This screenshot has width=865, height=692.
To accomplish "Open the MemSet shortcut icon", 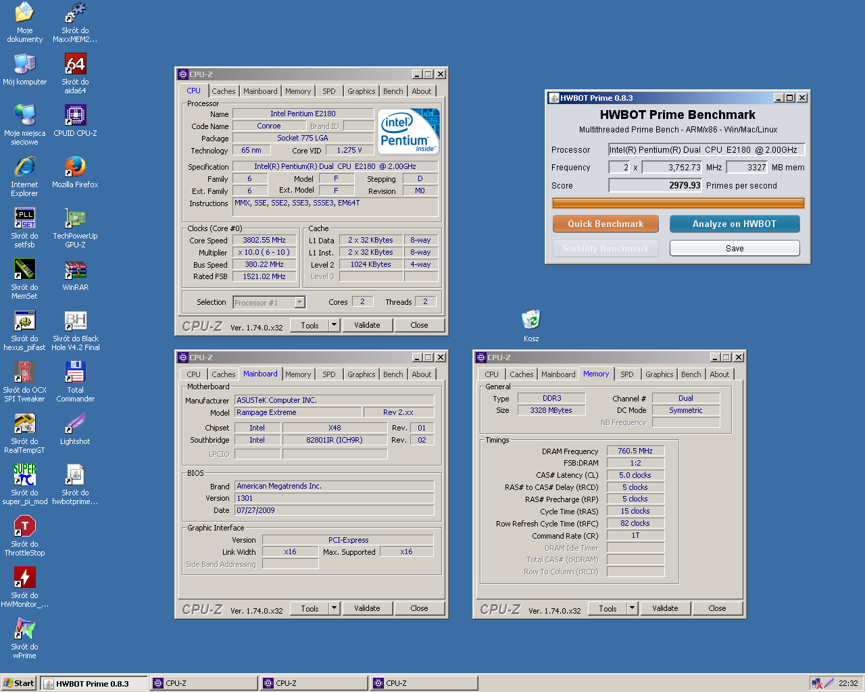I will pos(24,269).
